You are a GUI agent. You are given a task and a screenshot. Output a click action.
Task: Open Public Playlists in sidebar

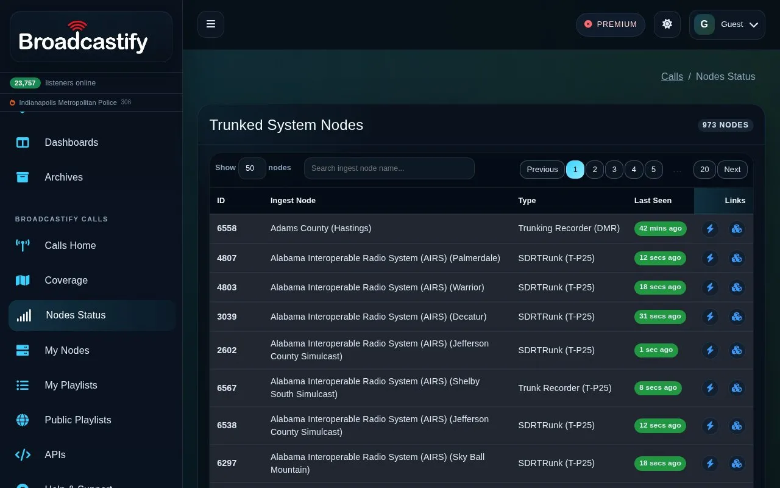(x=91, y=420)
